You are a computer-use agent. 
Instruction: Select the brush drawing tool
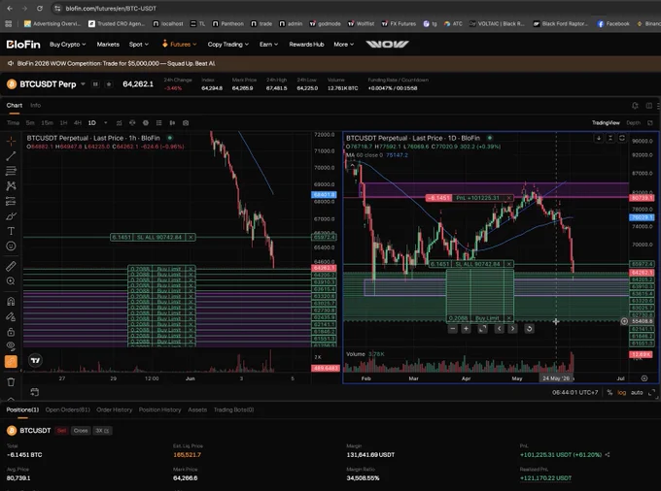pyautogui.click(x=11, y=216)
